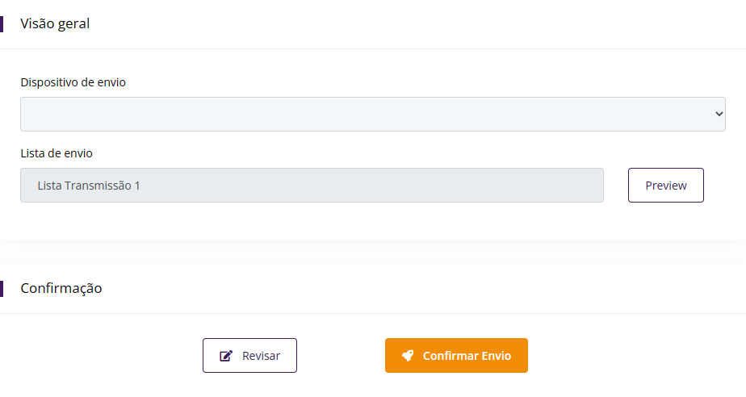
Task: Click the chevron arrow of the device select
Action: click(719, 115)
